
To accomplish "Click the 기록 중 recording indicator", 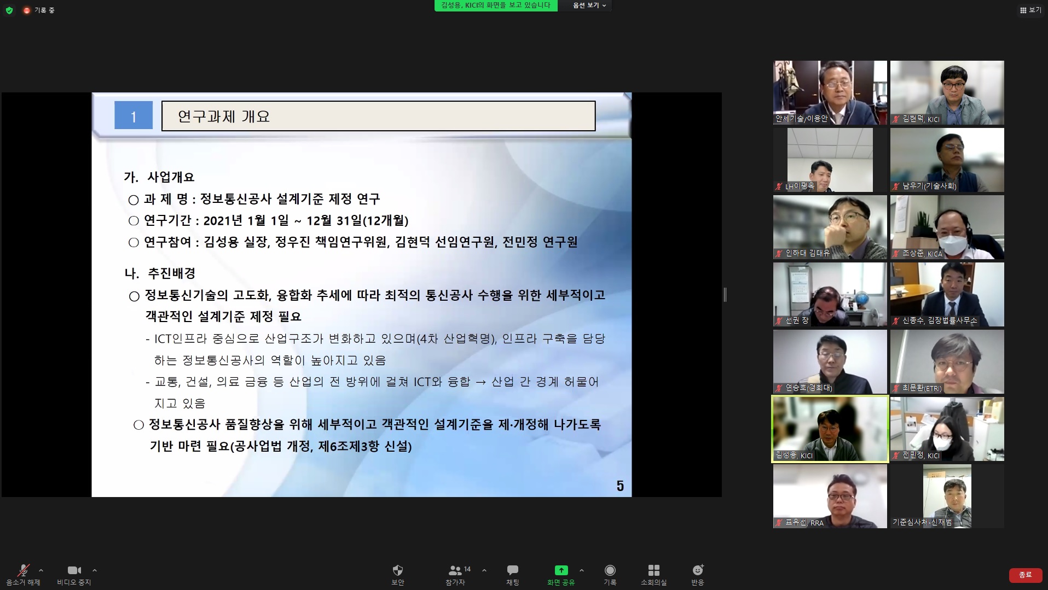I will point(39,10).
